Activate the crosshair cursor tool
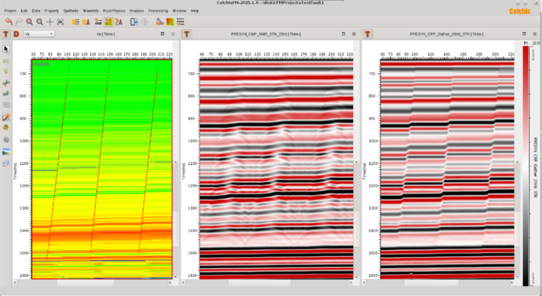Image resolution: width=542 pixels, height=296 pixels. tap(50, 22)
